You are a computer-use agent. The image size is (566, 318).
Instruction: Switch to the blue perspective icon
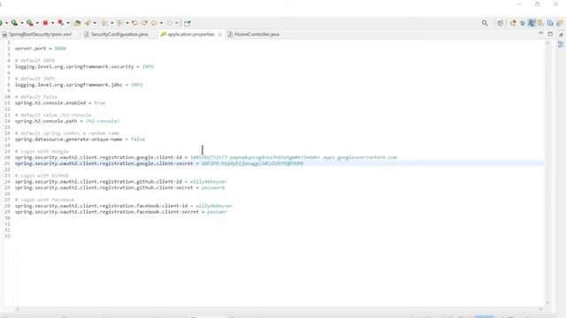point(550,23)
